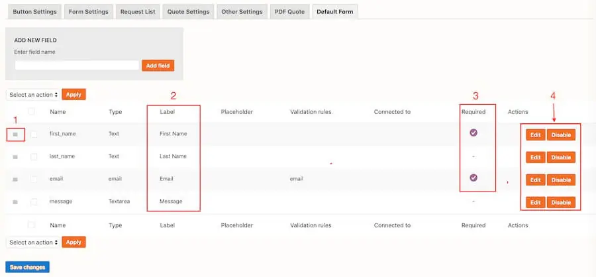
Task: Click Save changes
Action: click(x=27, y=267)
